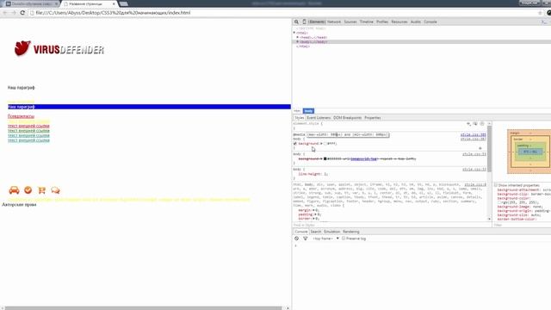
Task: Click the drawer toggle icon at DevTools right
Action: [544, 22]
